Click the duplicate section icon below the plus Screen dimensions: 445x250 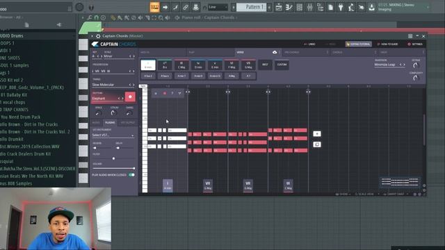pos(317,144)
